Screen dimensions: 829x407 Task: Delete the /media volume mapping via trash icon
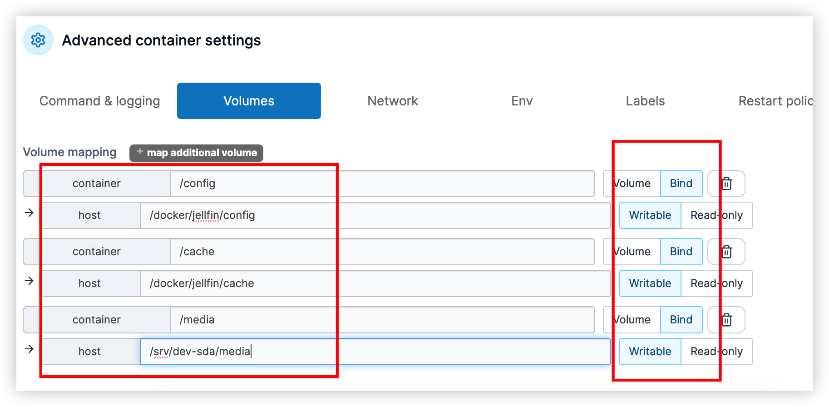[726, 320]
